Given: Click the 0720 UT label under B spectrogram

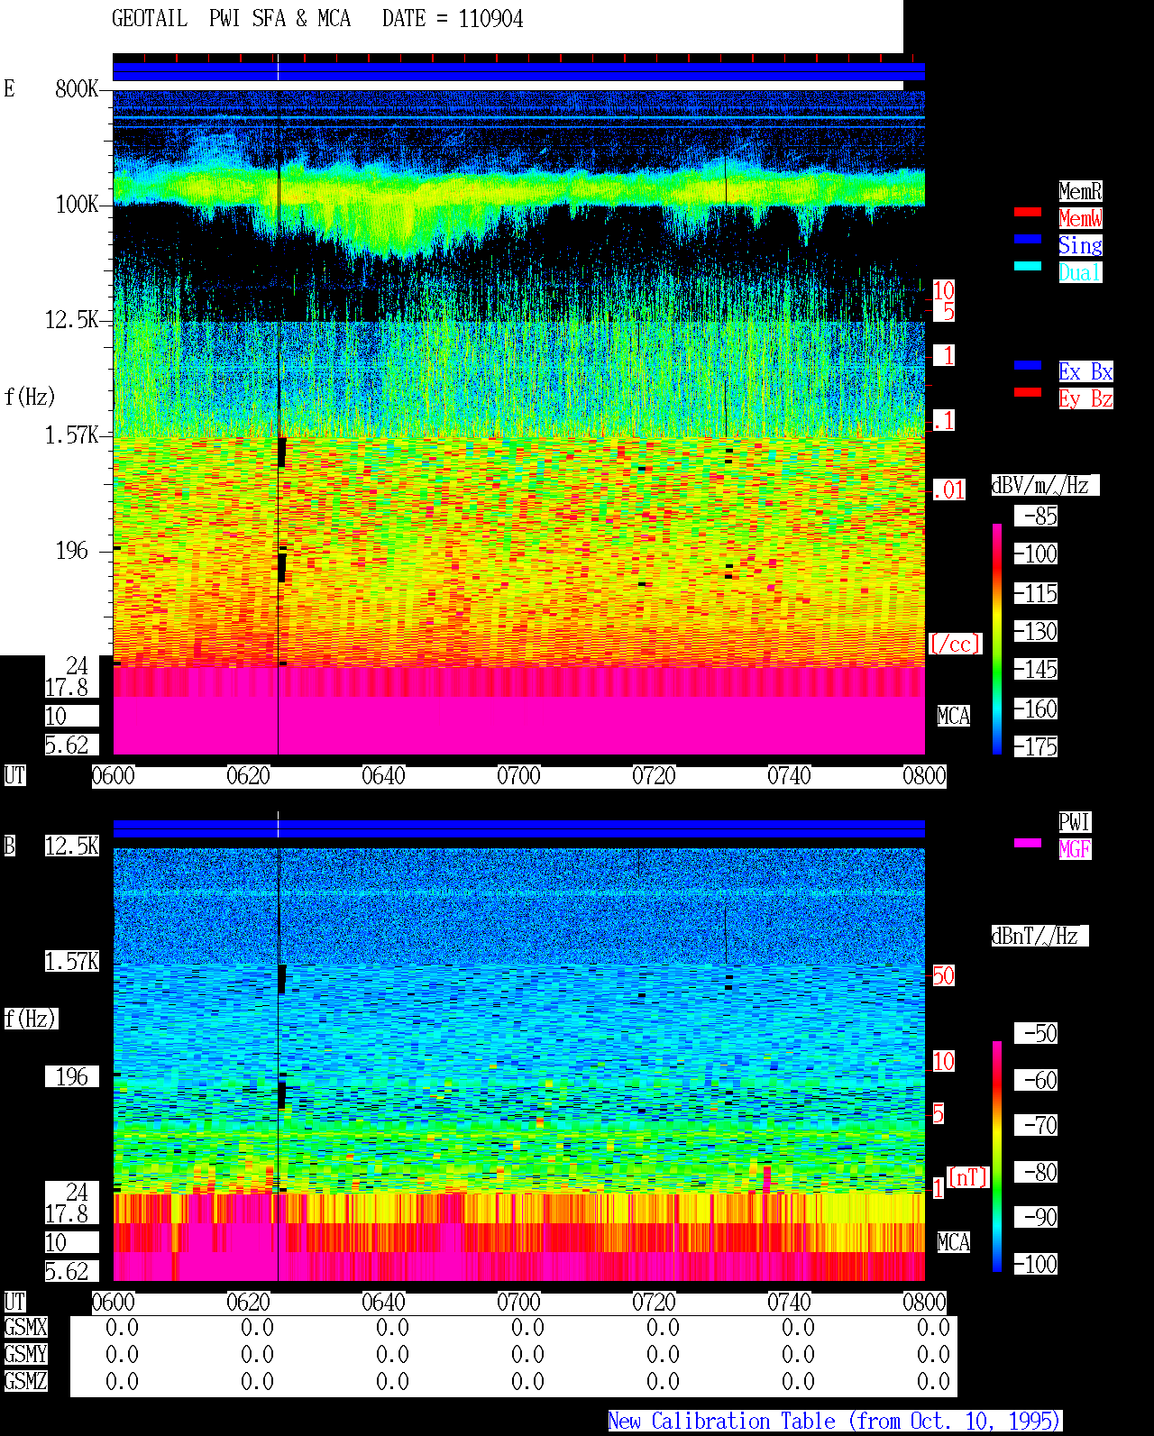Looking at the screenshot, I should pyautogui.click(x=654, y=1303).
